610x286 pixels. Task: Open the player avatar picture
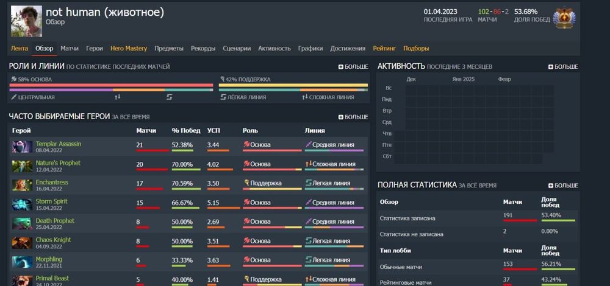(26, 21)
